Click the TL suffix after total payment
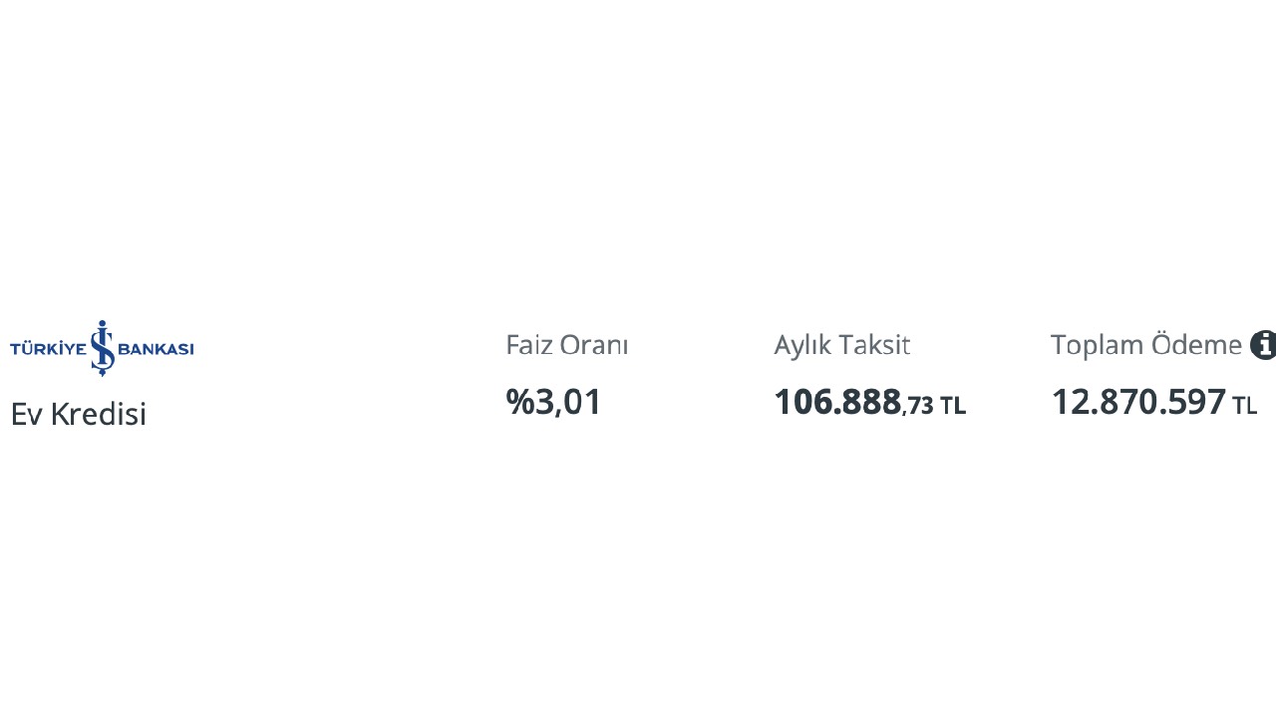The height and width of the screenshot is (718, 1276). 1244,406
